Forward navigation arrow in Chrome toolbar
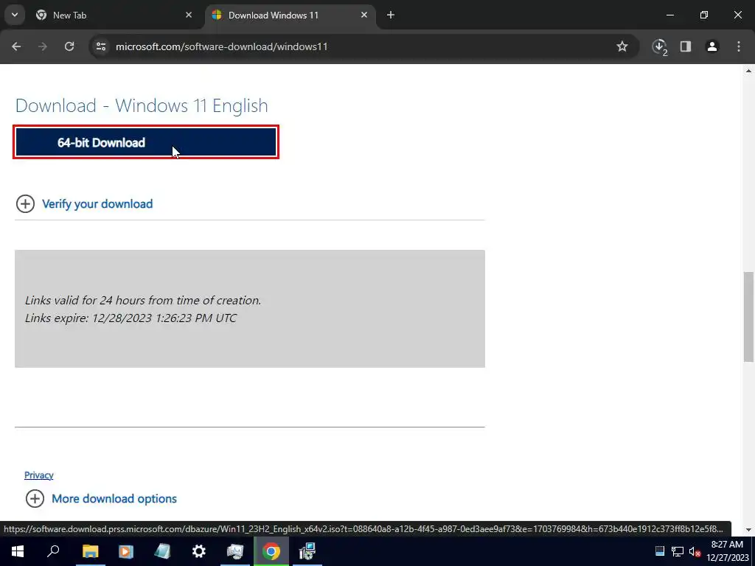The height and width of the screenshot is (566, 755). [43, 46]
